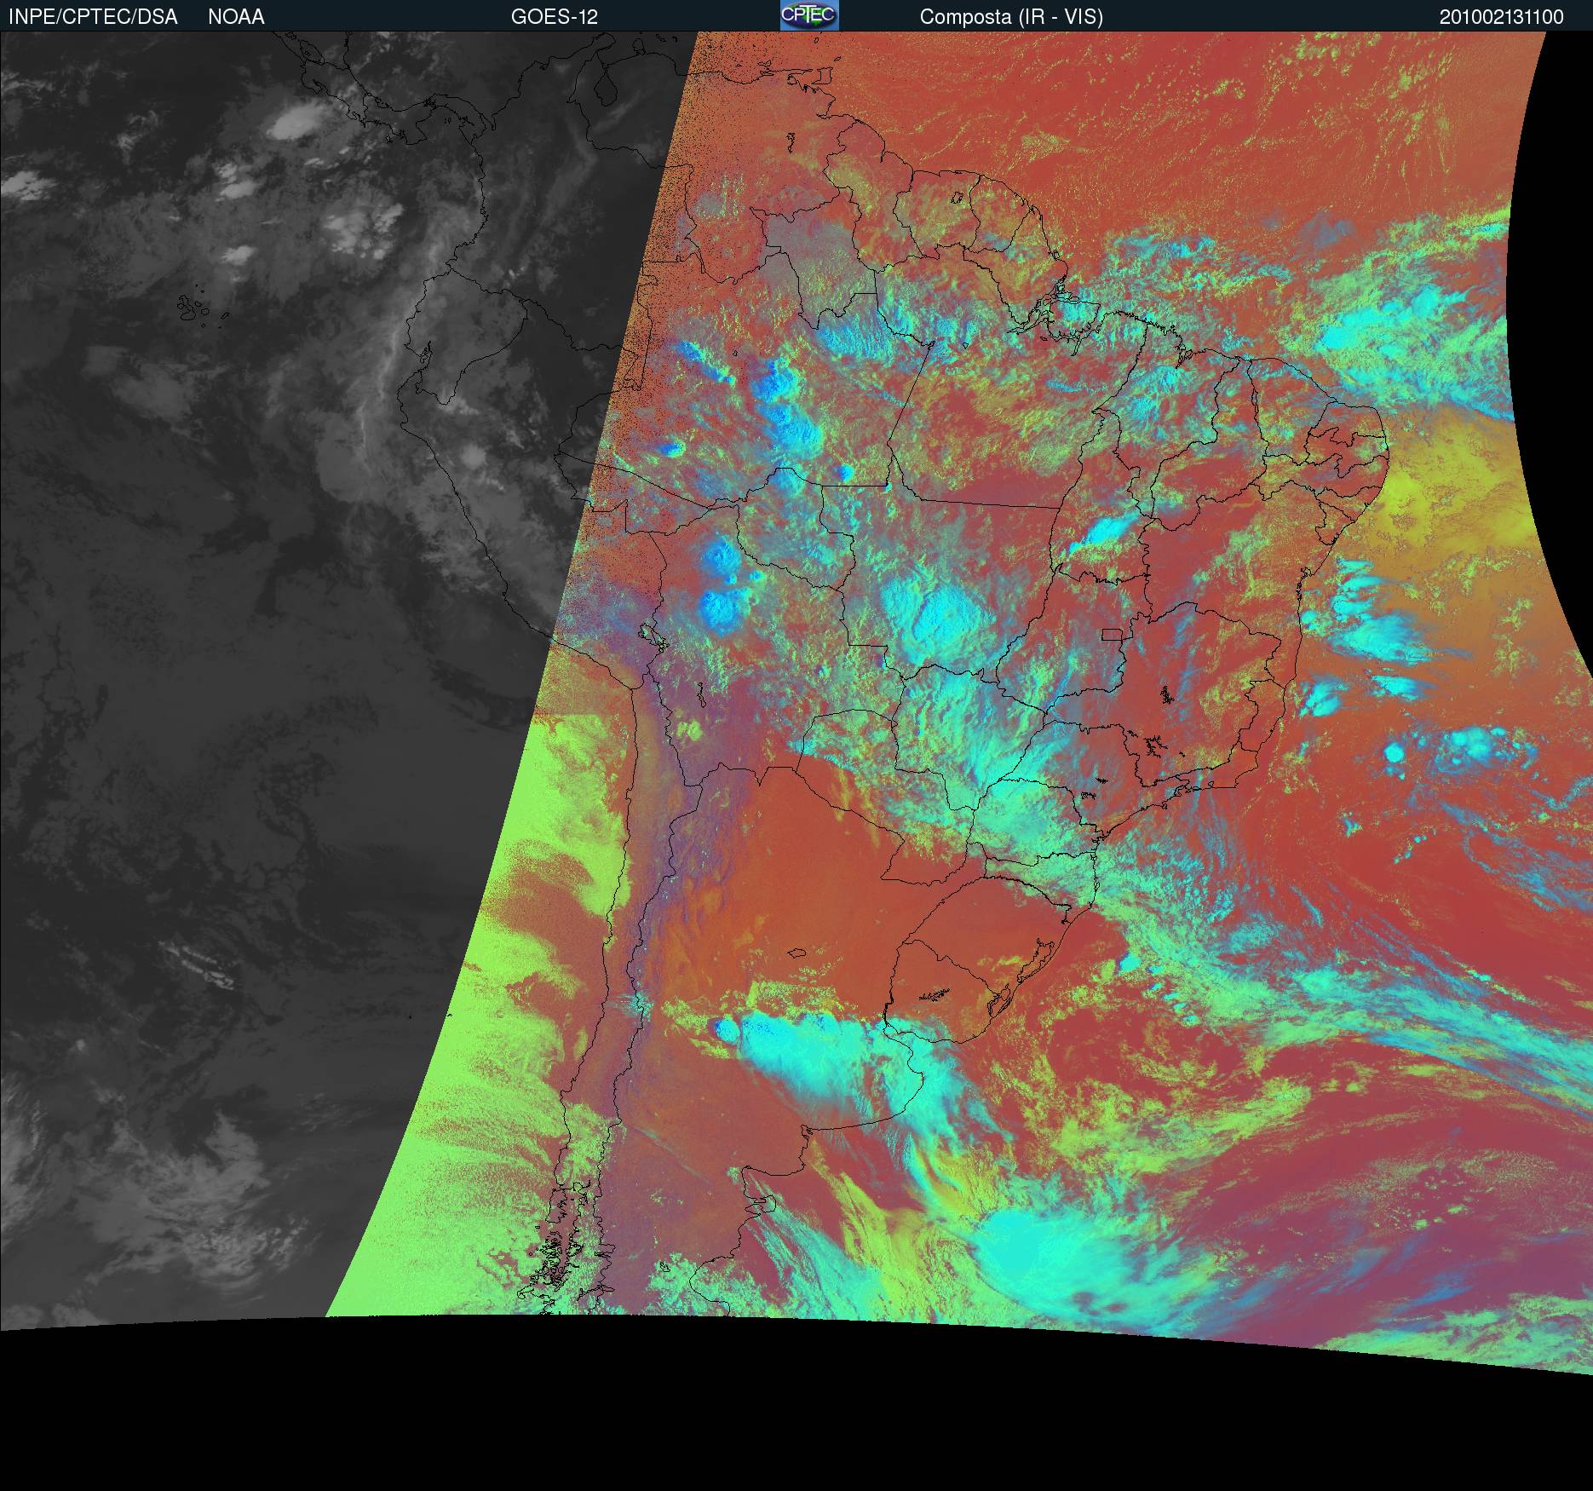Click the large cyan cloud over Río de la Plata
Screen dimensions: 1593x1491
tap(818, 1056)
